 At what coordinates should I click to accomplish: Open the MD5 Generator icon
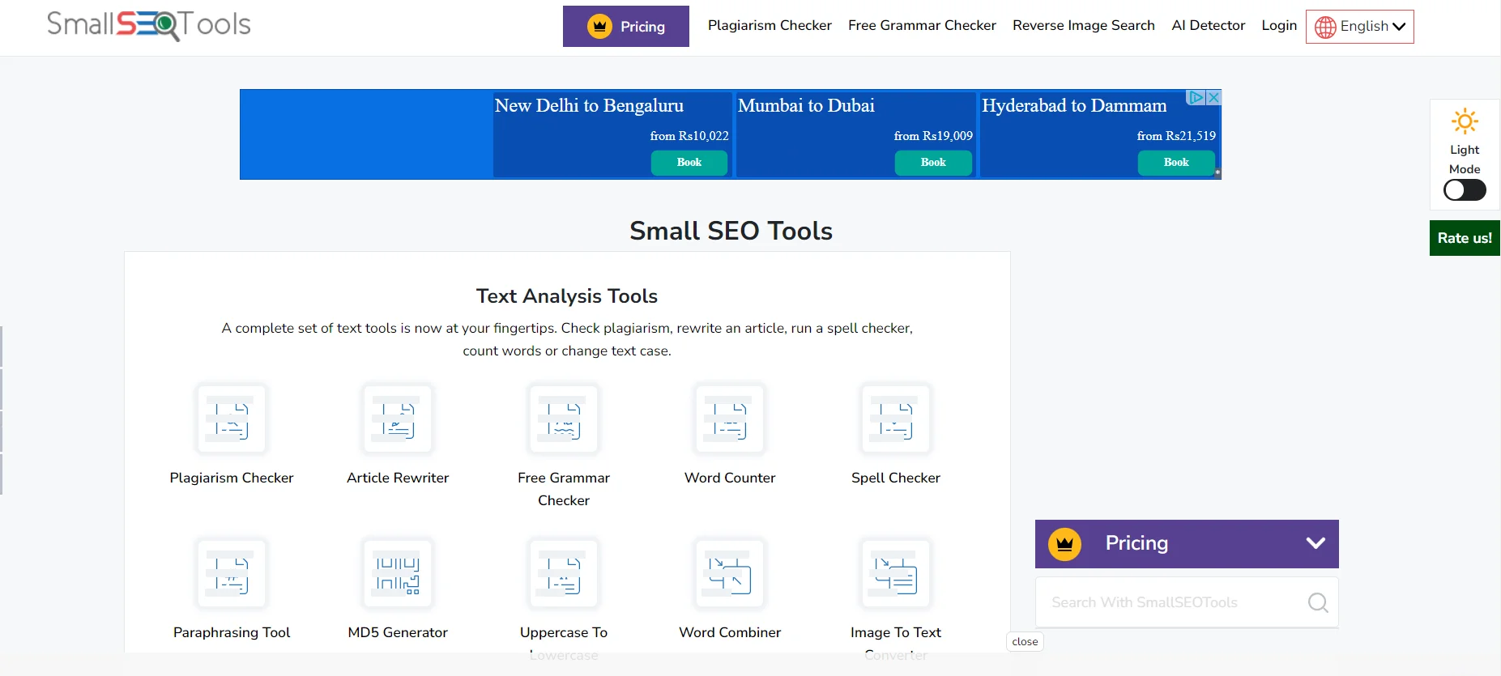point(398,573)
